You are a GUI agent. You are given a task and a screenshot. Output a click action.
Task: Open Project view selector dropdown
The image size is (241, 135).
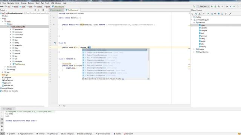point(4,10)
